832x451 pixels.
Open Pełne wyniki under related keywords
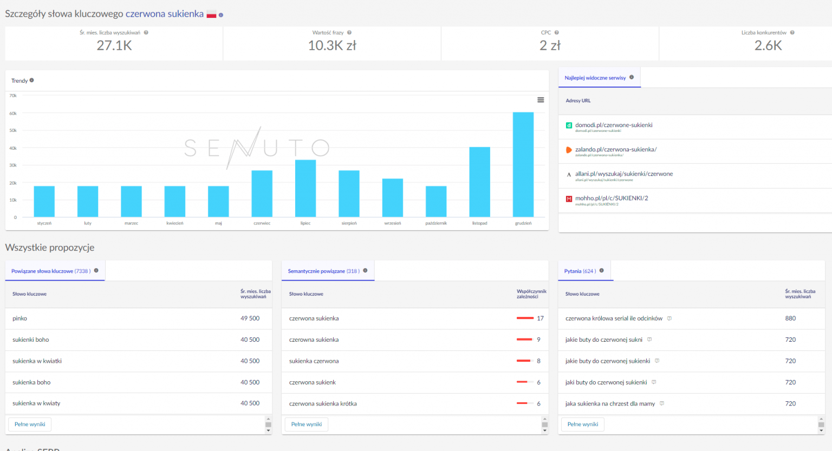(x=30, y=425)
